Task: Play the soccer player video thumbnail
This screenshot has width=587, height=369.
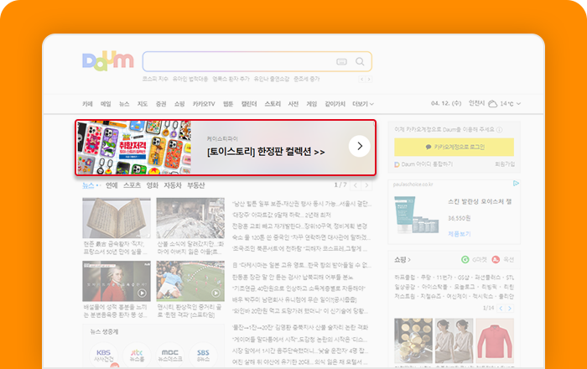Action: click(190, 281)
